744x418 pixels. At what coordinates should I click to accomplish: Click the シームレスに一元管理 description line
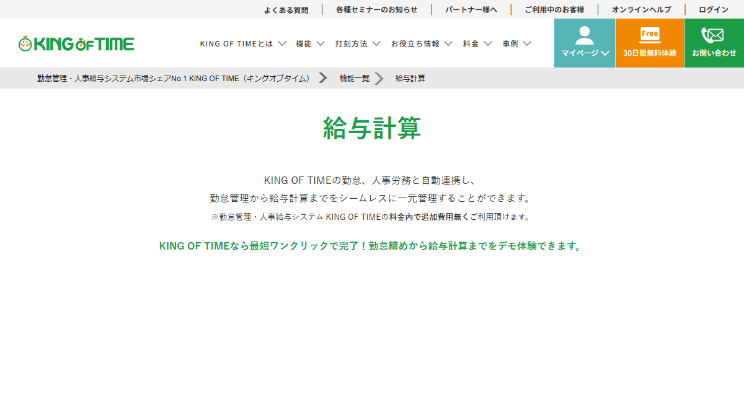tap(371, 198)
